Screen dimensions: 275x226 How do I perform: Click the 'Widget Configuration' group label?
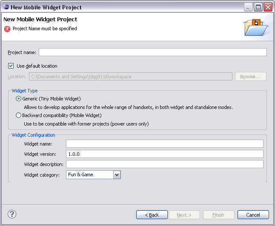pyautogui.click(x=33, y=135)
